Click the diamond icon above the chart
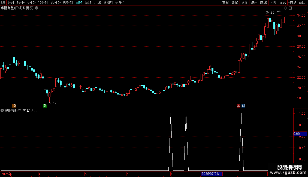308x177 pixels. (285, 8)
